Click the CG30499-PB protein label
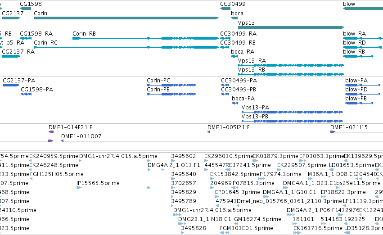This screenshot has width=383, height=235. click(239, 90)
